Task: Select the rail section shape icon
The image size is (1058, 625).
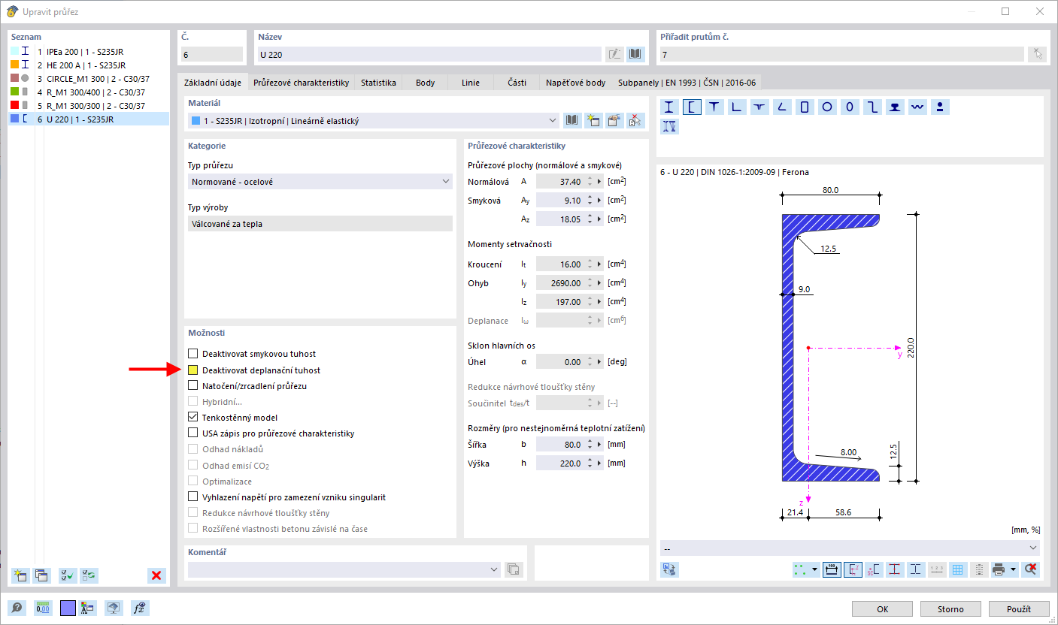Action: (x=895, y=107)
